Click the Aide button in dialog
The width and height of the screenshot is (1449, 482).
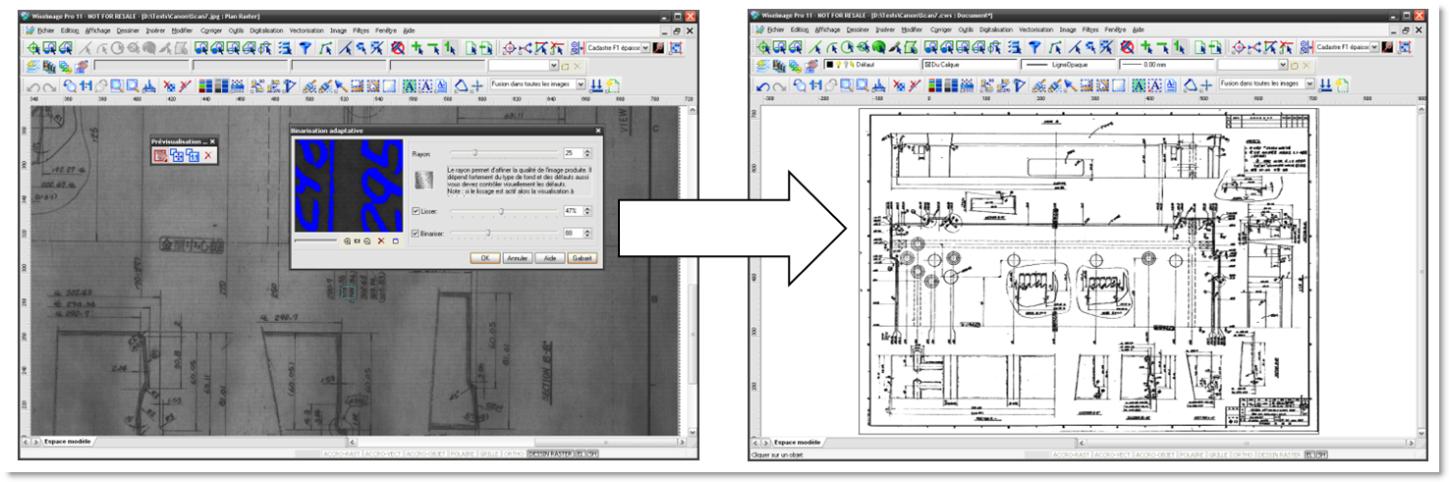(x=550, y=258)
